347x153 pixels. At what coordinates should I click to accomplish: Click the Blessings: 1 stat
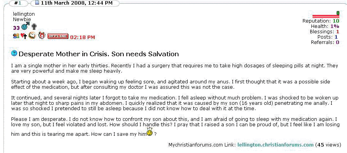pos(324,32)
